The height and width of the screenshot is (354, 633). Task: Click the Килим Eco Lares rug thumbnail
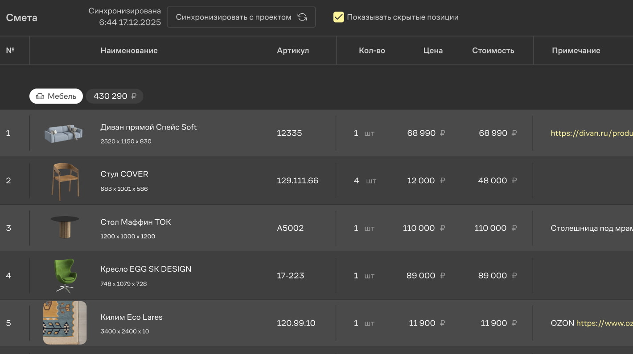[65, 323]
